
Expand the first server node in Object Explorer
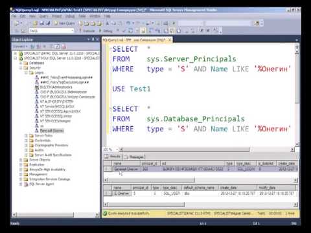[16, 53]
